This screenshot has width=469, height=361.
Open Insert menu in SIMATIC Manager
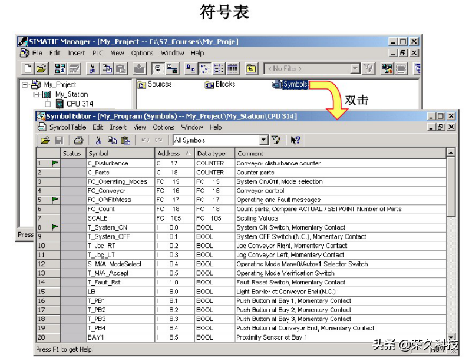point(76,53)
